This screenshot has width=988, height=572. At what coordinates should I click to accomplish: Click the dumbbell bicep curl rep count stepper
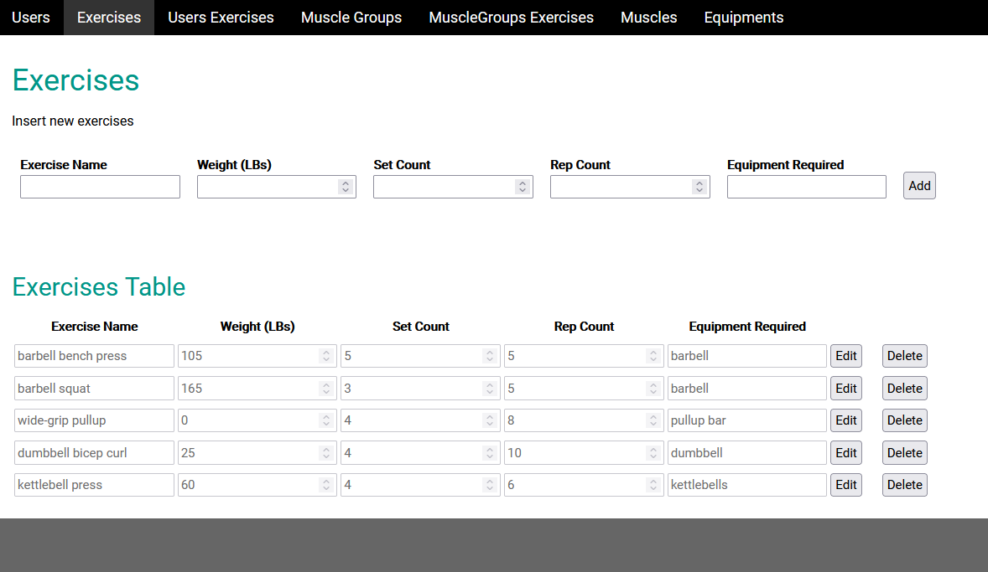coord(653,453)
